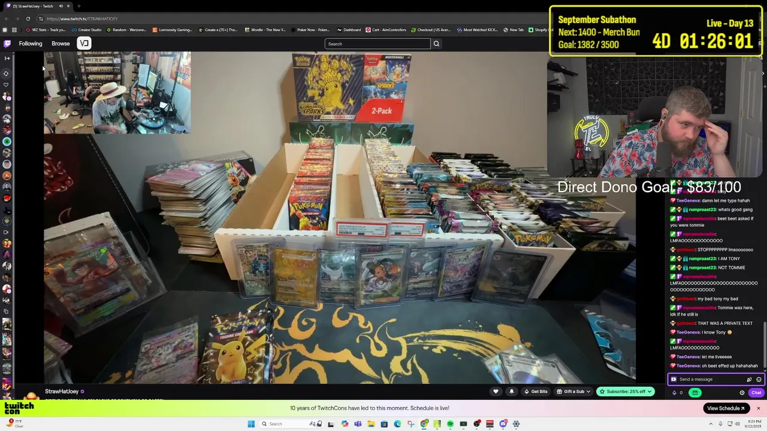Open the WZ Stats bookmark
767x431 pixels.
point(46,30)
